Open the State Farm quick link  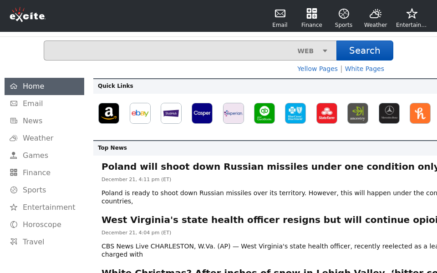point(327,113)
